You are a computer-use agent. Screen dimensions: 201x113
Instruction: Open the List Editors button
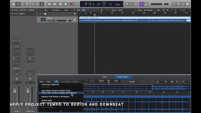tap(174, 4)
